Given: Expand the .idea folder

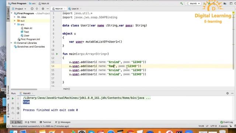Looking at the screenshot, I should (15, 17).
